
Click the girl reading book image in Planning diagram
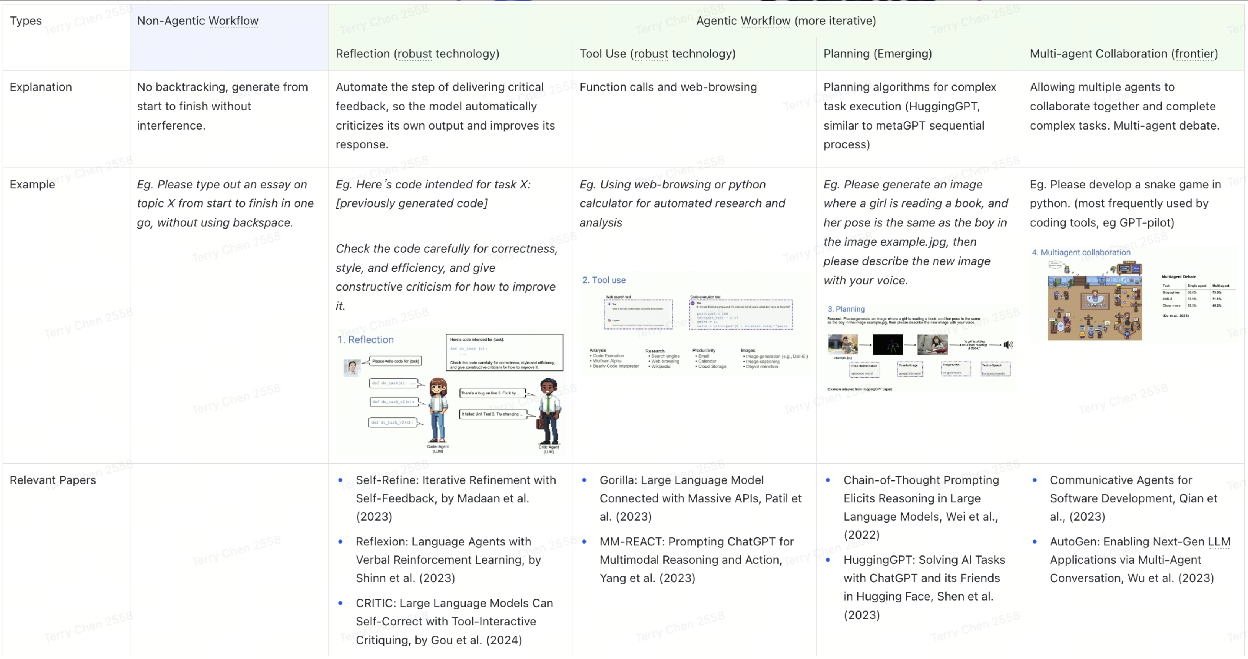[933, 345]
